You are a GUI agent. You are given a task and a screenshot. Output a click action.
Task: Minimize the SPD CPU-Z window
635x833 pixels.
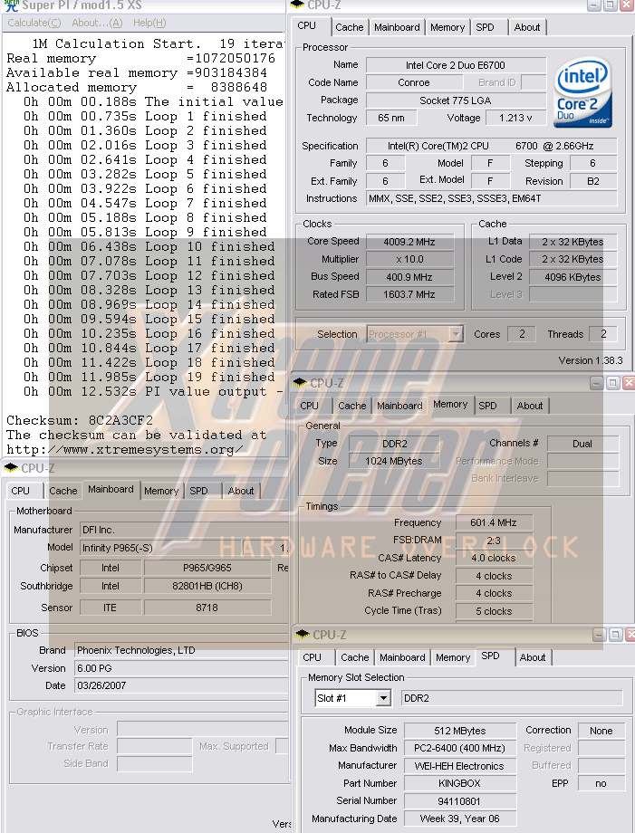coord(599,635)
